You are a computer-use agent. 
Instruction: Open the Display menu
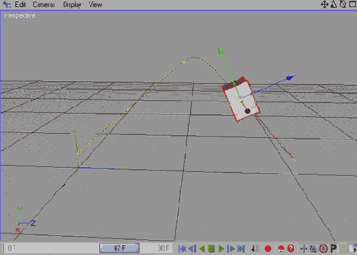72,5
